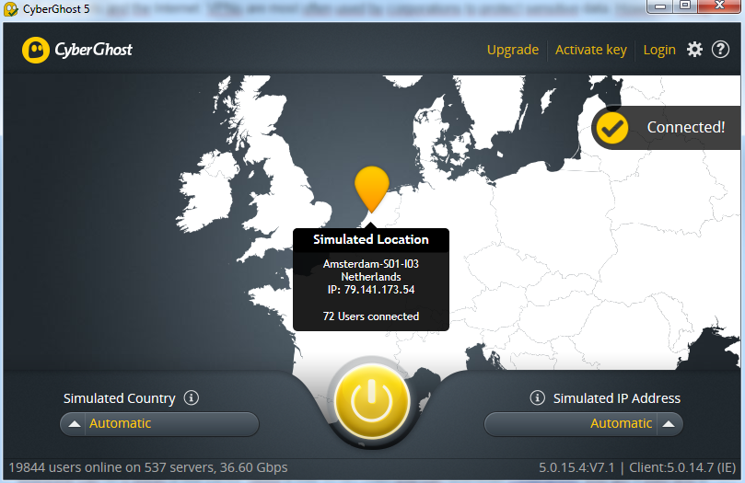Open Simulated Country Automatic selector
The image size is (745, 483).
[x=159, y=424]
